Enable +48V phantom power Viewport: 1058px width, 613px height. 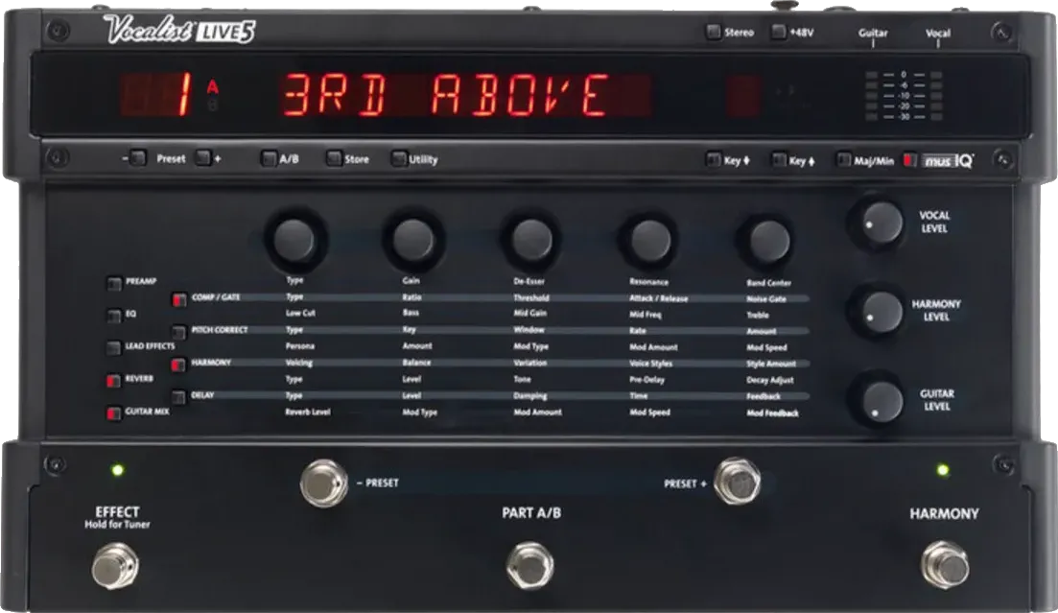[778, 32]
